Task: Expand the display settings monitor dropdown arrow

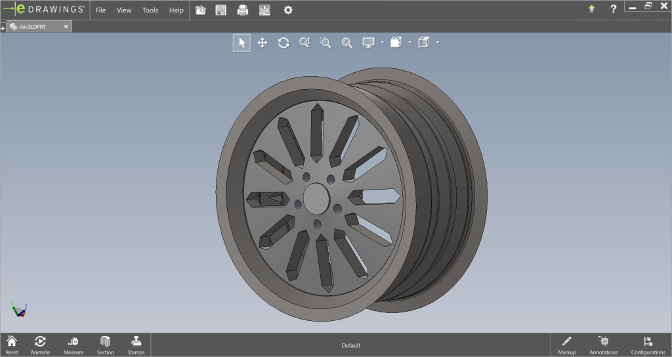Action: tap(382, 43)
